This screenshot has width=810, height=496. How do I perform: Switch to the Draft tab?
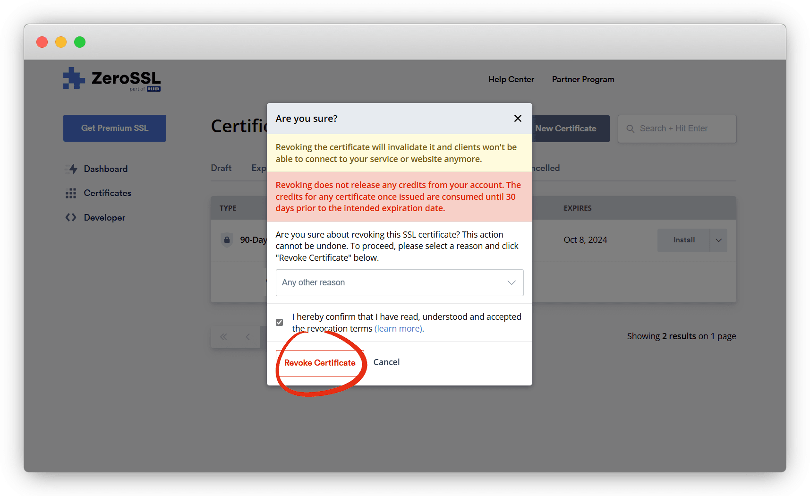(x=221, y=168)
